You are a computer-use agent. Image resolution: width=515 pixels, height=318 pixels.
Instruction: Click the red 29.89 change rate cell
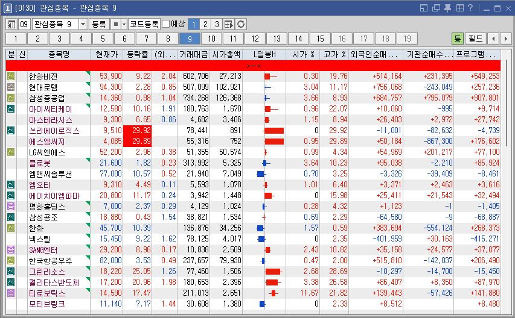pyautogui.click(x=137, y=142)
